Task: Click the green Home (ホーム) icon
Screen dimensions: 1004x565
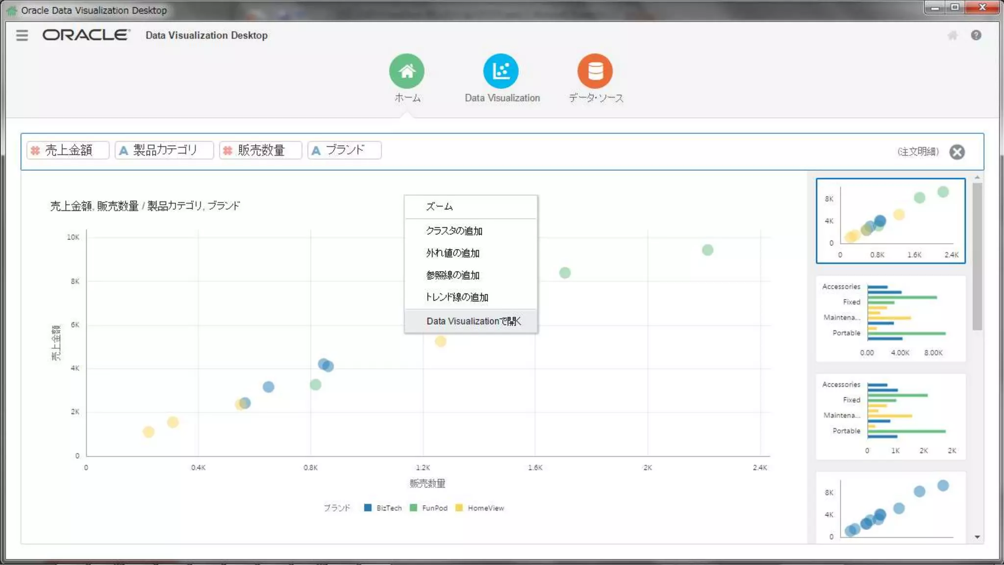Action: (406, 71)
